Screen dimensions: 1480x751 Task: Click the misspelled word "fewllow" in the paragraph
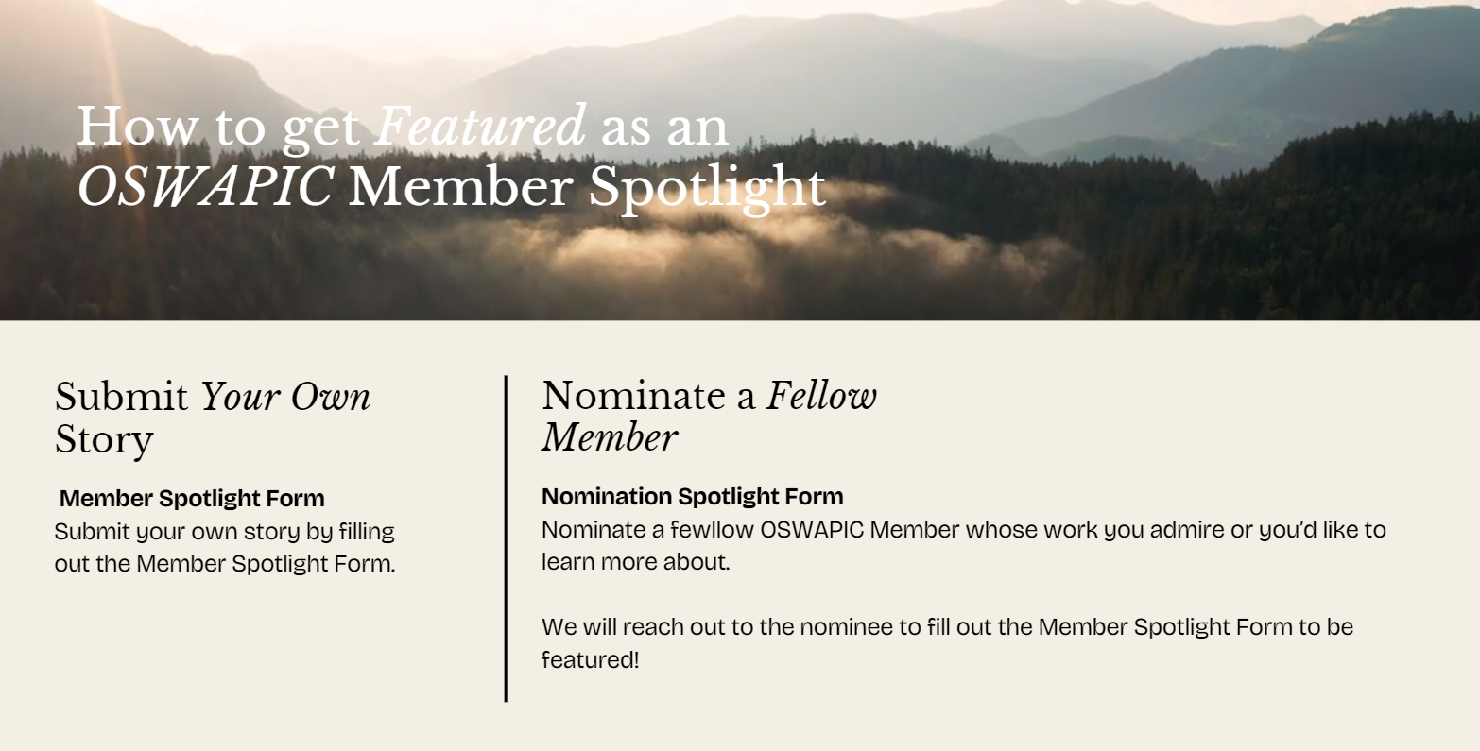click(x=713, y=529)
